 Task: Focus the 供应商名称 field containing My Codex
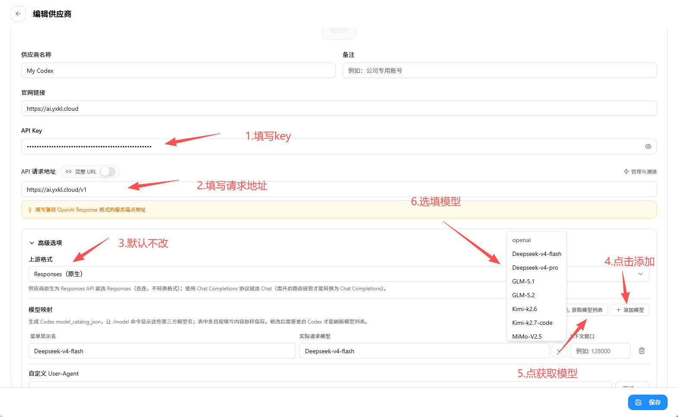click(178, 71)
